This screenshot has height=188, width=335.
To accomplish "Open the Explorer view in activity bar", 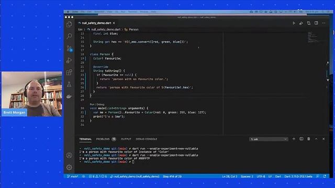I will coord(69,25).
